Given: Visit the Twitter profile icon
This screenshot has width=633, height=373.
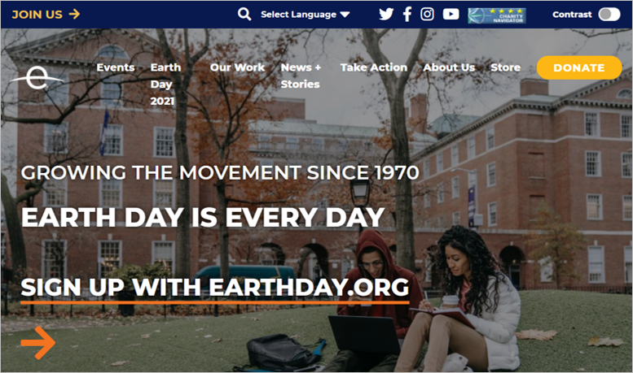Looking at the screenshot, I should click(386, 15).
